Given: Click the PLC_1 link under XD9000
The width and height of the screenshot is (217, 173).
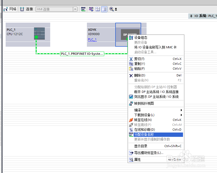Looking at the screenshot, I should [92, 39].
